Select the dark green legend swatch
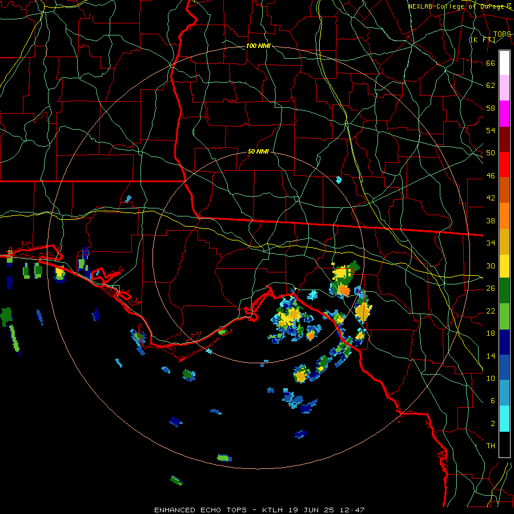This screenshot has height=514, width=514. (x=504, y=291)
